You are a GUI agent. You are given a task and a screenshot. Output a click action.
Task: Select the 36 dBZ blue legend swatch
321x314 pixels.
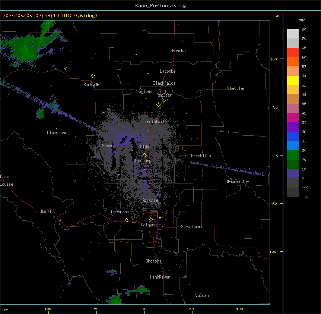coord(293,136)
